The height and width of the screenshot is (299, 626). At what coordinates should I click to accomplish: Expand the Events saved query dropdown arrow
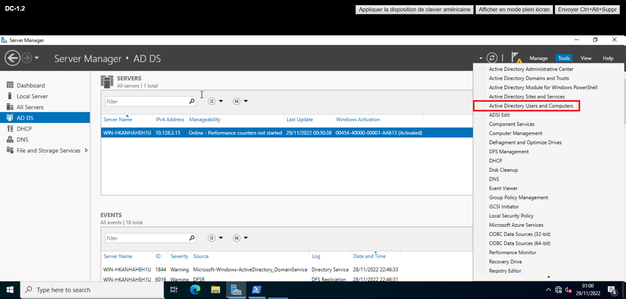coord(246,238)
